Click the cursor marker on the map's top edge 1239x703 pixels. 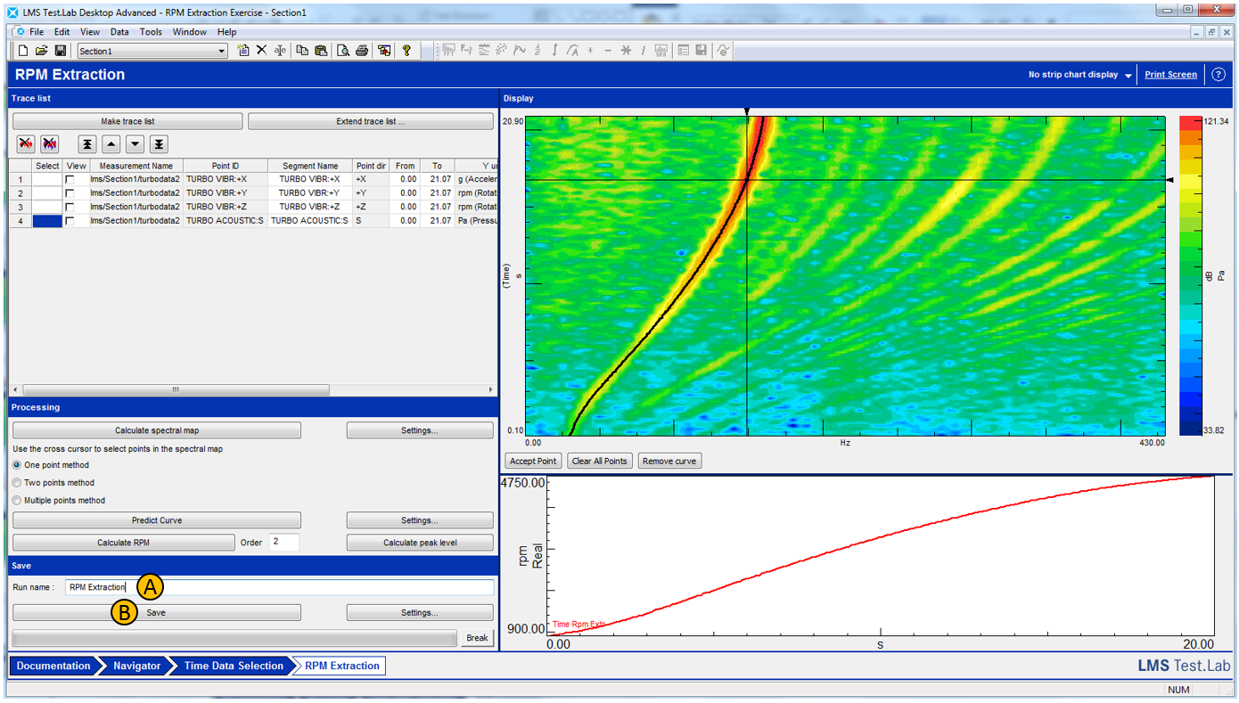(x=747, y=111)
